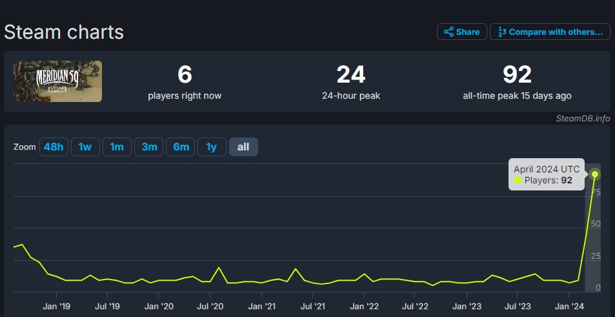Image resolution: width=615 pixels, height=317 pixels.
Task: Click the 50 y-axis value
Action: pos(596,223)
